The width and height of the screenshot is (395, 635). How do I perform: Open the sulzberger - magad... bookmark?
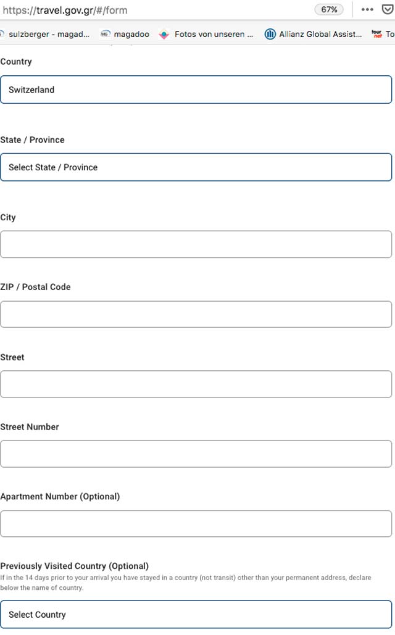[x=46, y=35]
